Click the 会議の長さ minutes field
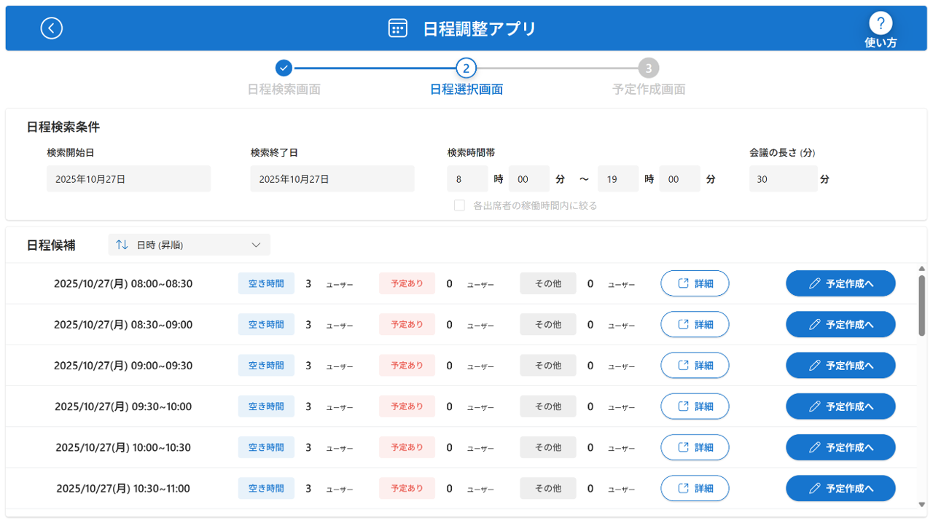 tap(783, 178)
